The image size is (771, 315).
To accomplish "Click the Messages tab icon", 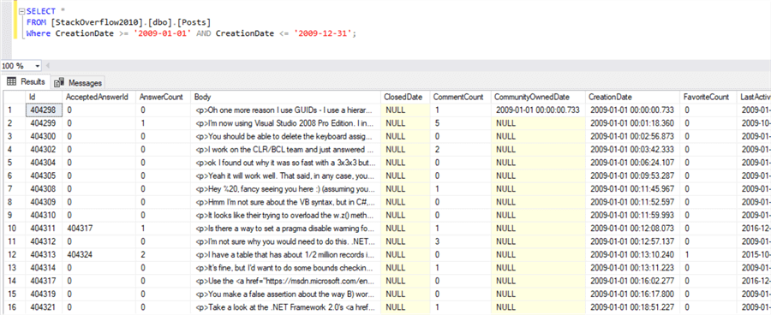I will tap(59, 82).
